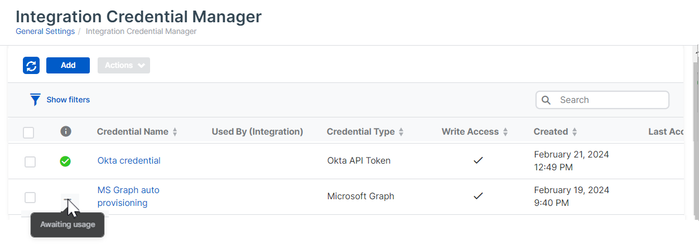Toggle the select all checkbox in header
The image size is (699, 251).
tap(28, 132)
